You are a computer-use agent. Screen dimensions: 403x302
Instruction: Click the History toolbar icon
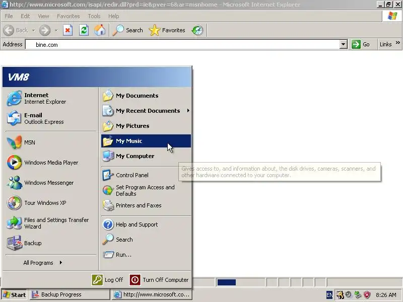tap(197, 30)
